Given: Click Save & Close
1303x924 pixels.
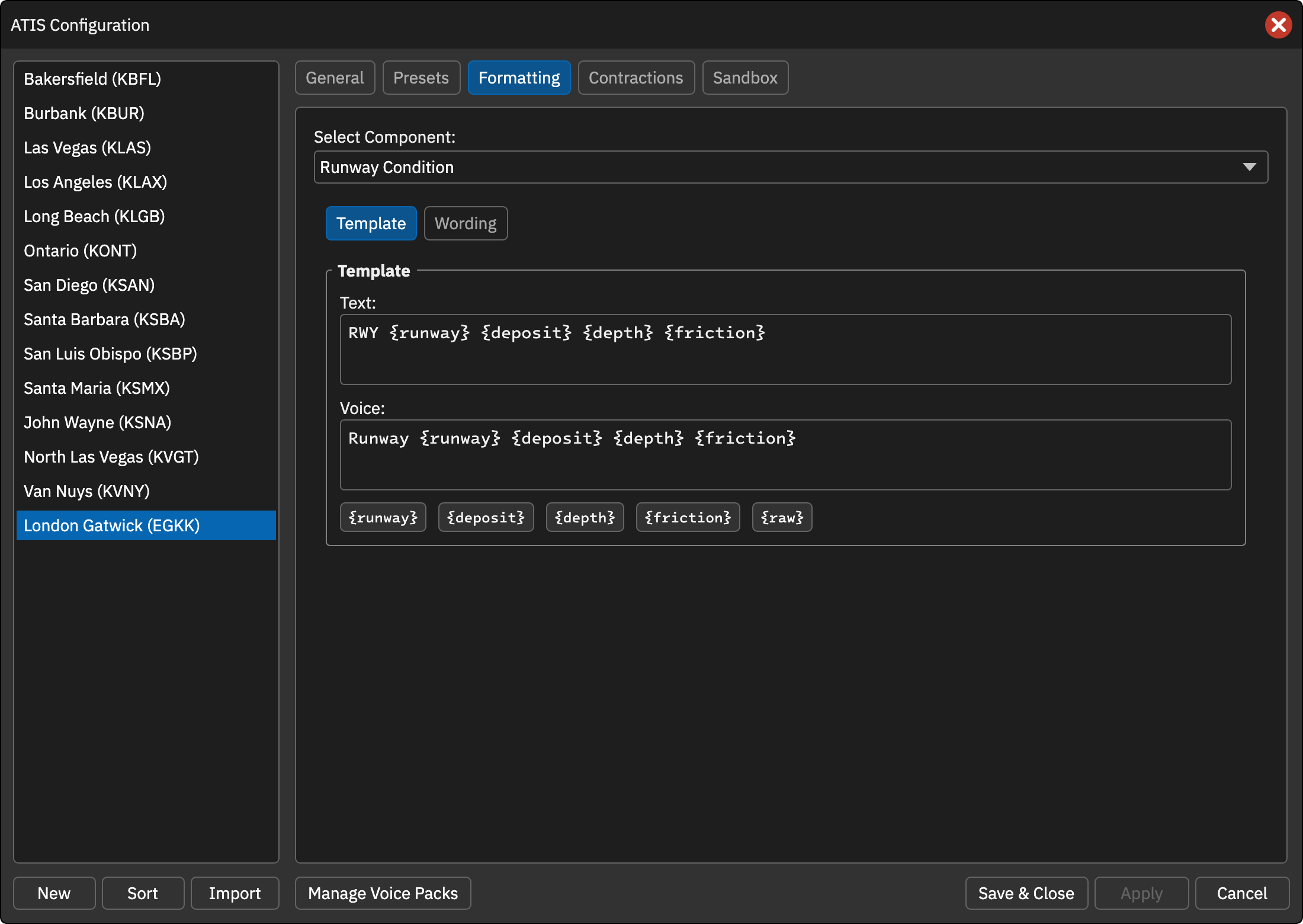Looking at the screenshot, I should [x=1026, y=893].
